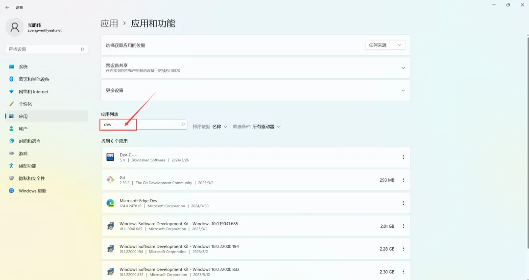Click the Windows Update refresh icon

pos(11,191)
